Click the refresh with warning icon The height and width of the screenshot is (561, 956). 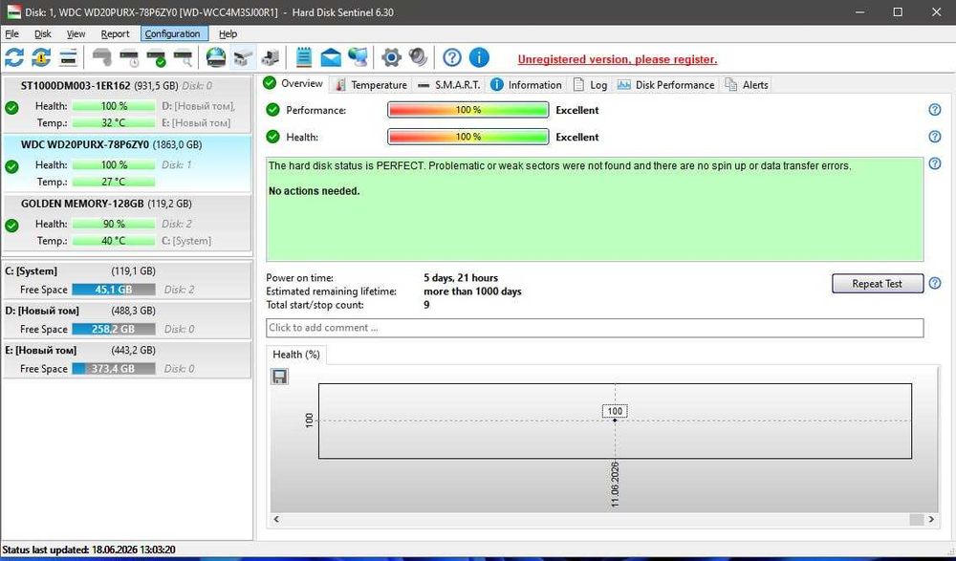pyautogui.click(x=41, y=58)
